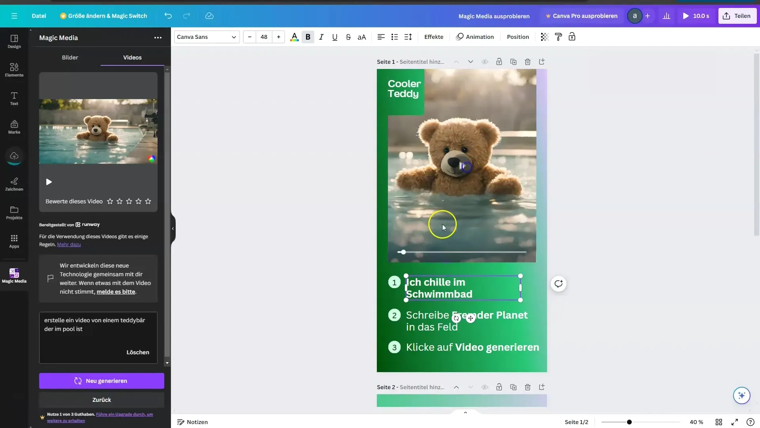This screenshot has height=428, width=760.
Task: Click Neu generieren button
Action: point(101,380)
